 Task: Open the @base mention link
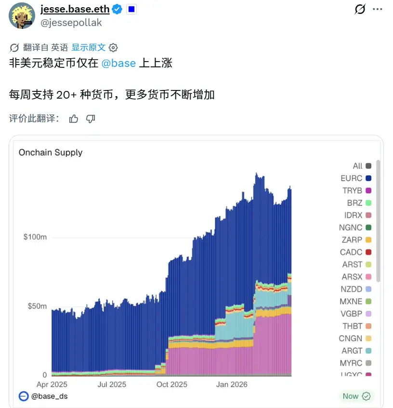(118, 63)
